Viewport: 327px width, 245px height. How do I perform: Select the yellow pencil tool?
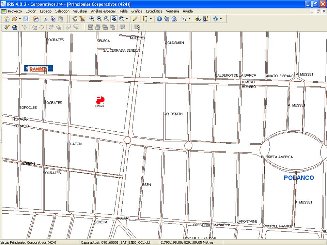135,19
